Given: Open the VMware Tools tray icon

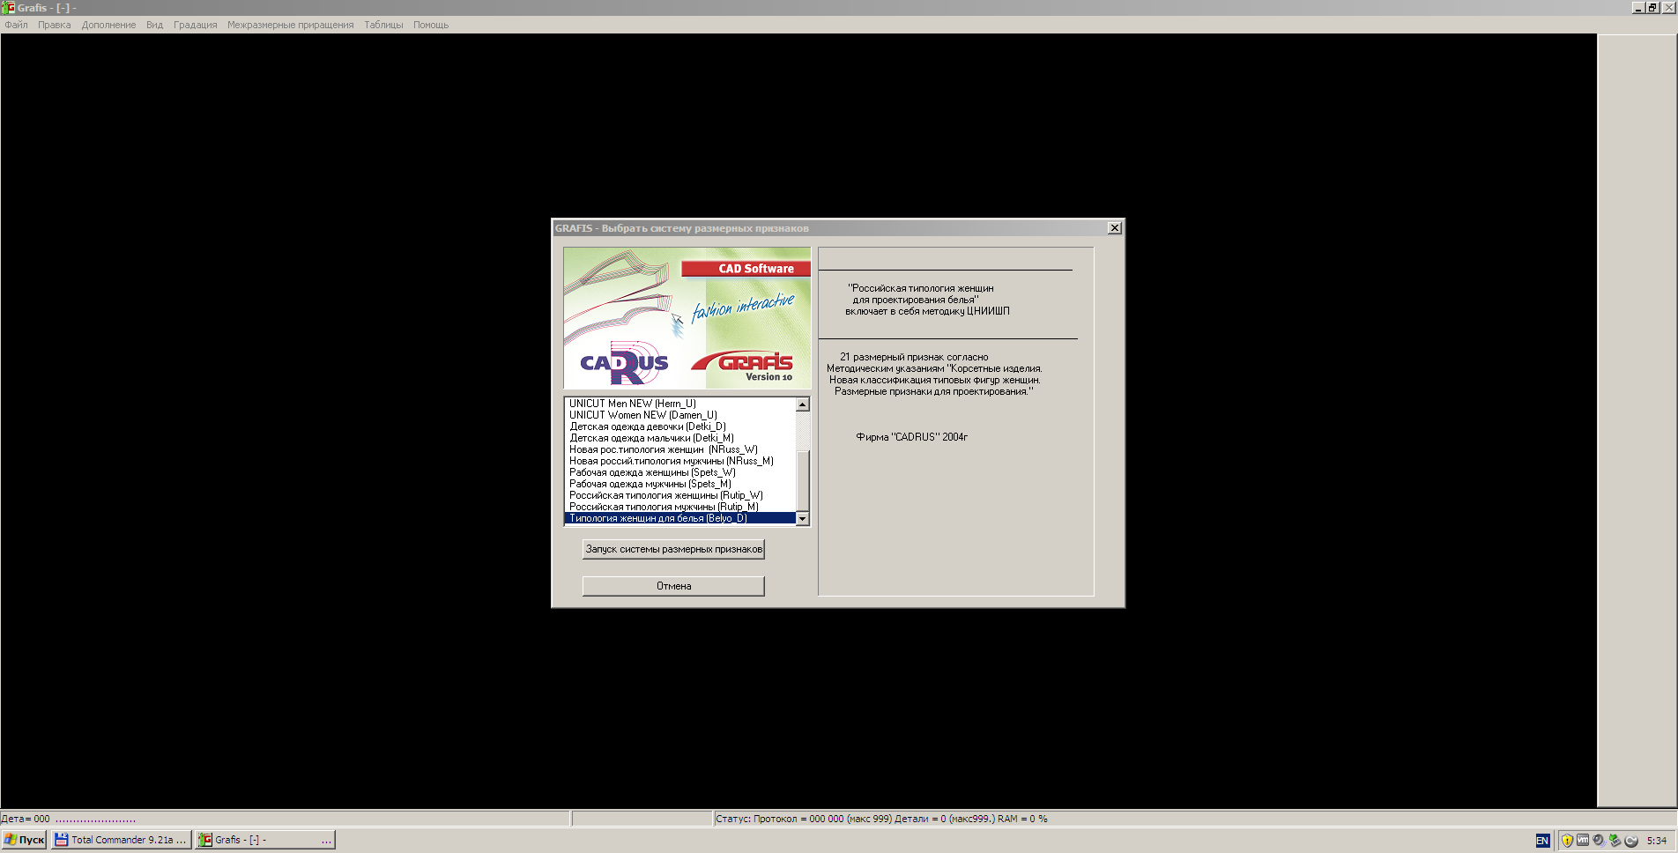Looking at the screenshot, I should coord(1583,841).
